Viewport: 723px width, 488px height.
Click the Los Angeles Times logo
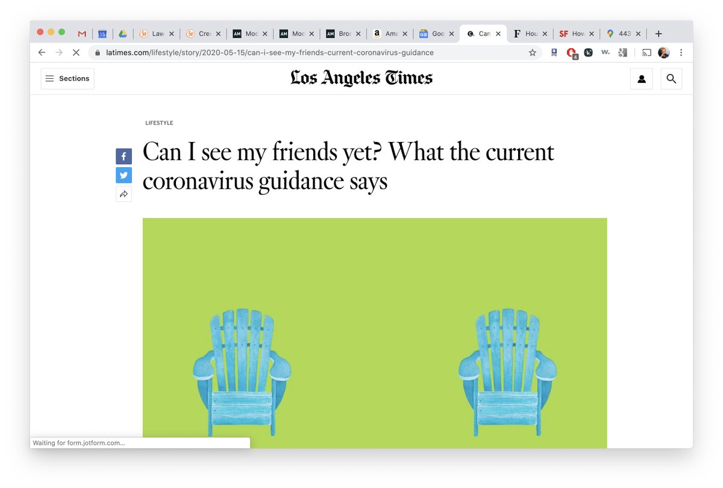(x=361, y=78)
